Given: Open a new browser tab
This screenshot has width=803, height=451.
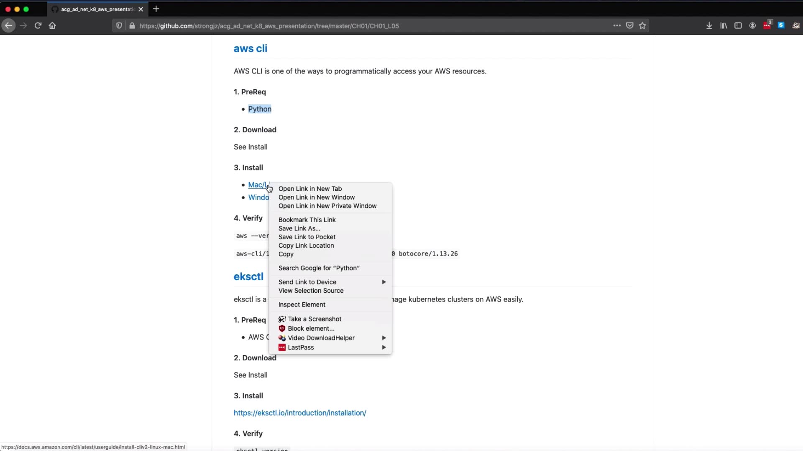Looking at the screenshot, I should (x=156, y=9).
